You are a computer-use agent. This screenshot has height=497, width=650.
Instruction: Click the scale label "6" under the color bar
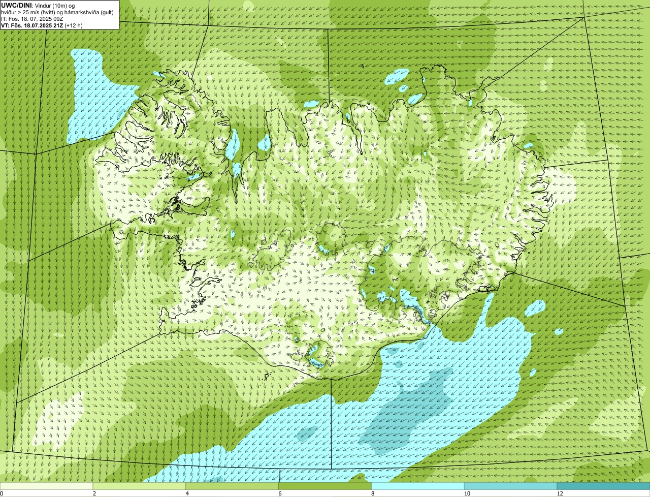tap(280, 493)
